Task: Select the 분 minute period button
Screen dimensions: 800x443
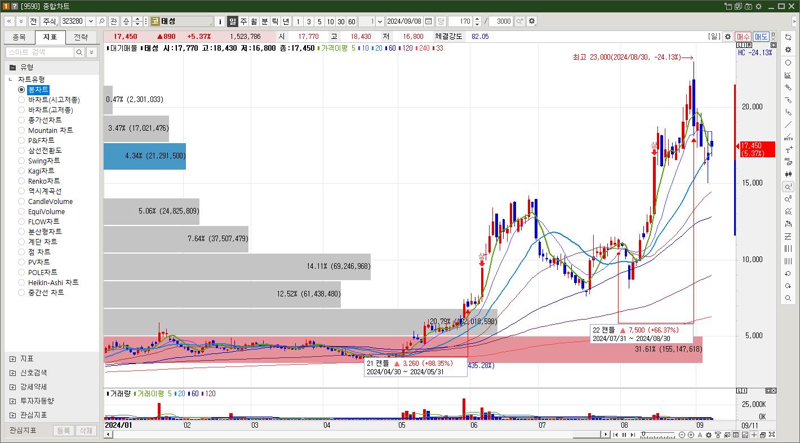Action: coord(265,21)
